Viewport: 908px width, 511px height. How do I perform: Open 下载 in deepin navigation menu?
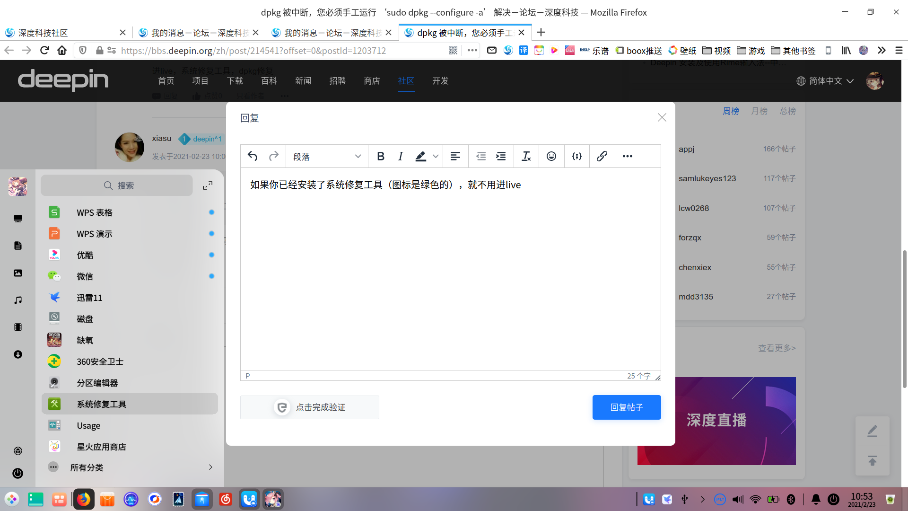235,81
